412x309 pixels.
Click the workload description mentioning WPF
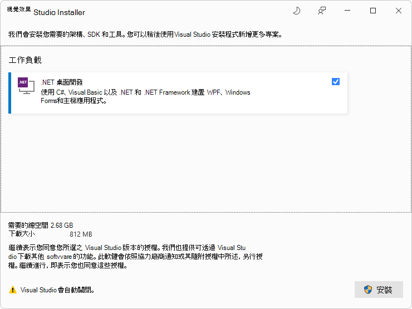(145, 96)
